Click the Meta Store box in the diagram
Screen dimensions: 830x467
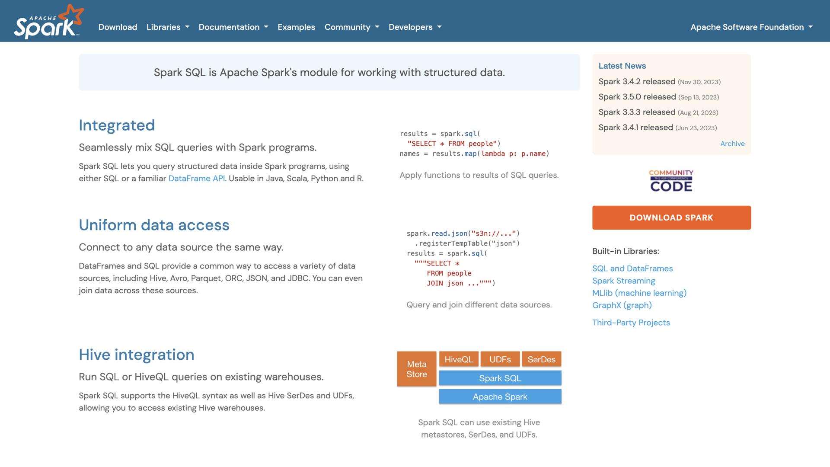click(416, 368)
